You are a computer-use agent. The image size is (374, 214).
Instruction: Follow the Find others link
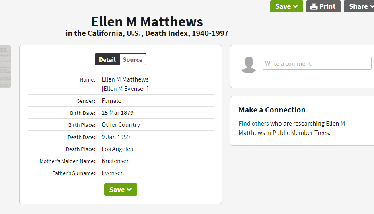(x=253, y=124)
